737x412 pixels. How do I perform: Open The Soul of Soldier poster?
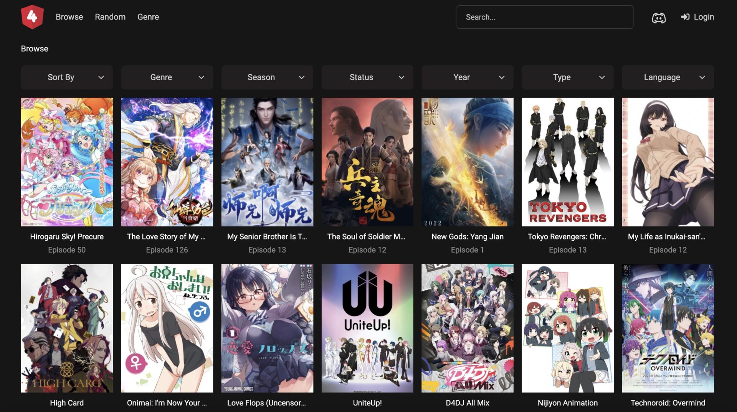(x=367, y=162)
